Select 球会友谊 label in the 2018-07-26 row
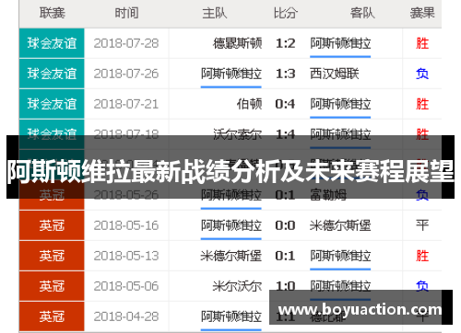Viewport: 461px width, 333px height. click(x=52, y=74)
